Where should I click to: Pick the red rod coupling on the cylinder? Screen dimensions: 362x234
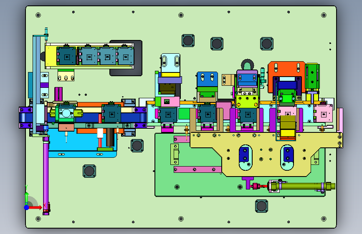[256, 186]
